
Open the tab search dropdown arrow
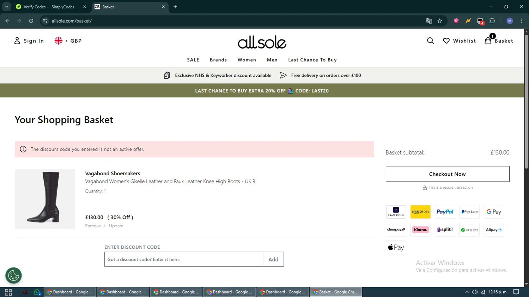click(6, 7)
